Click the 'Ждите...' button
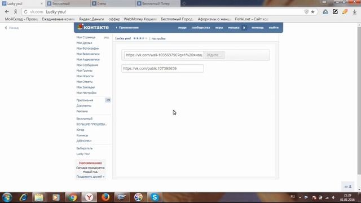This screenshot has width=361, height=203. pyautogui.click(x=214, y=55)
